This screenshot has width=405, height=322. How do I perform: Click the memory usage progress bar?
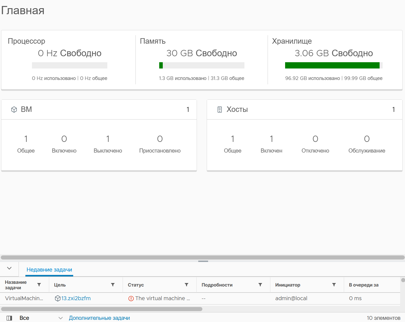tap(202, 65)
